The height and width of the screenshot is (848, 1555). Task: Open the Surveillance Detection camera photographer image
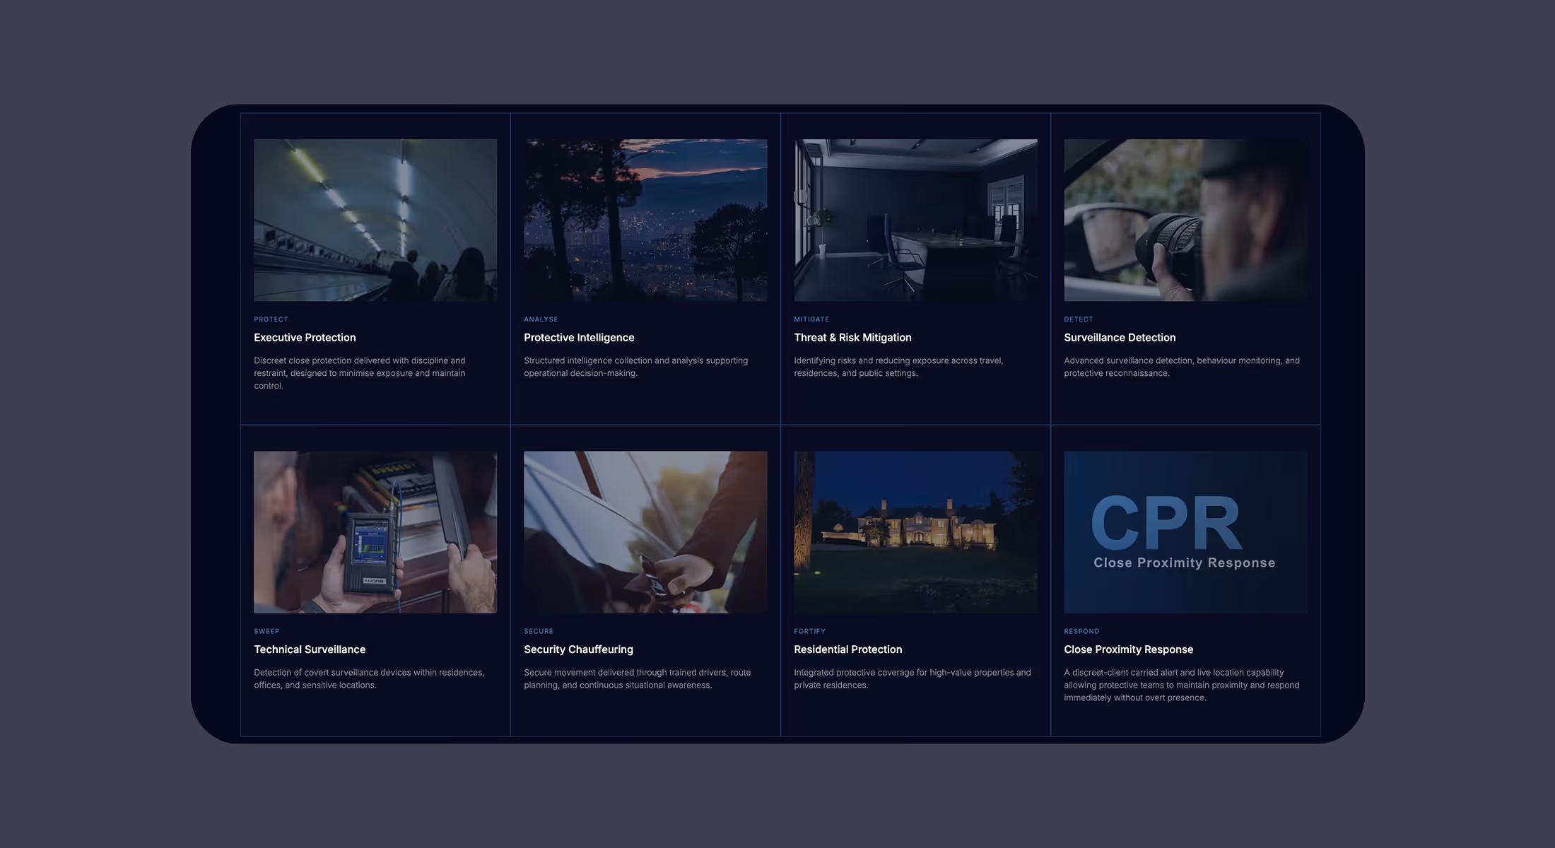coord(1185,220)
